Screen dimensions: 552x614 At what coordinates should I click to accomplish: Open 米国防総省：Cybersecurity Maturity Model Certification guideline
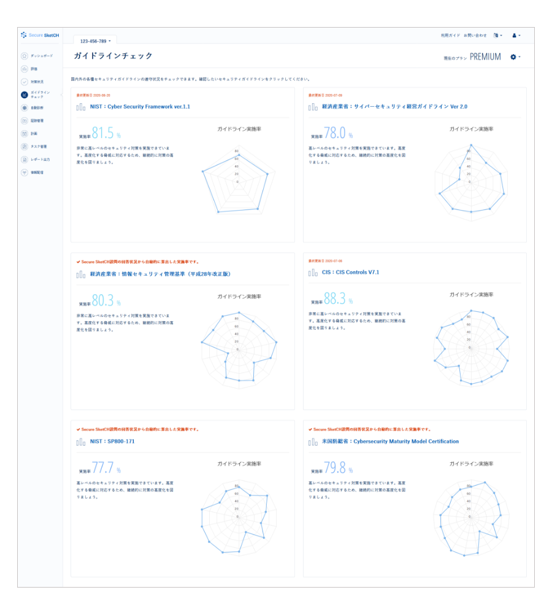click(390, 441)
